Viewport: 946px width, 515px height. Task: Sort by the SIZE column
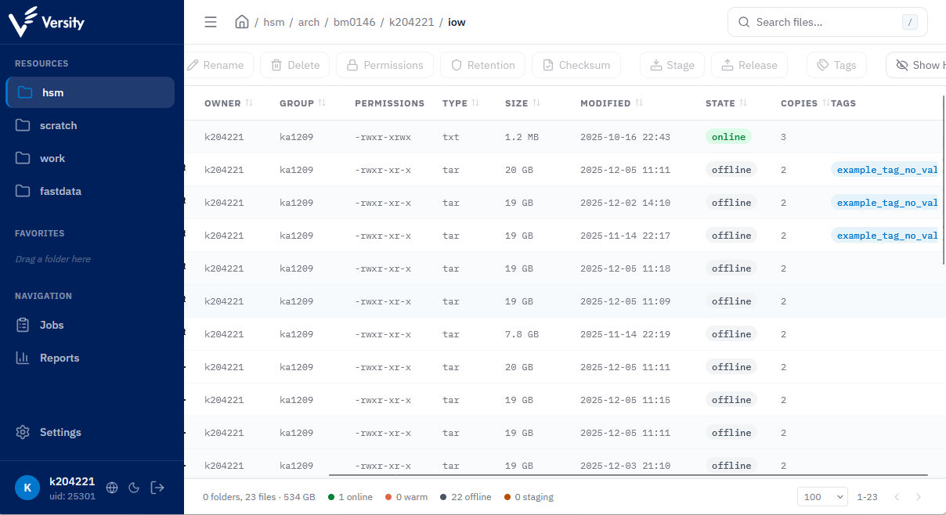coord(522,103)
